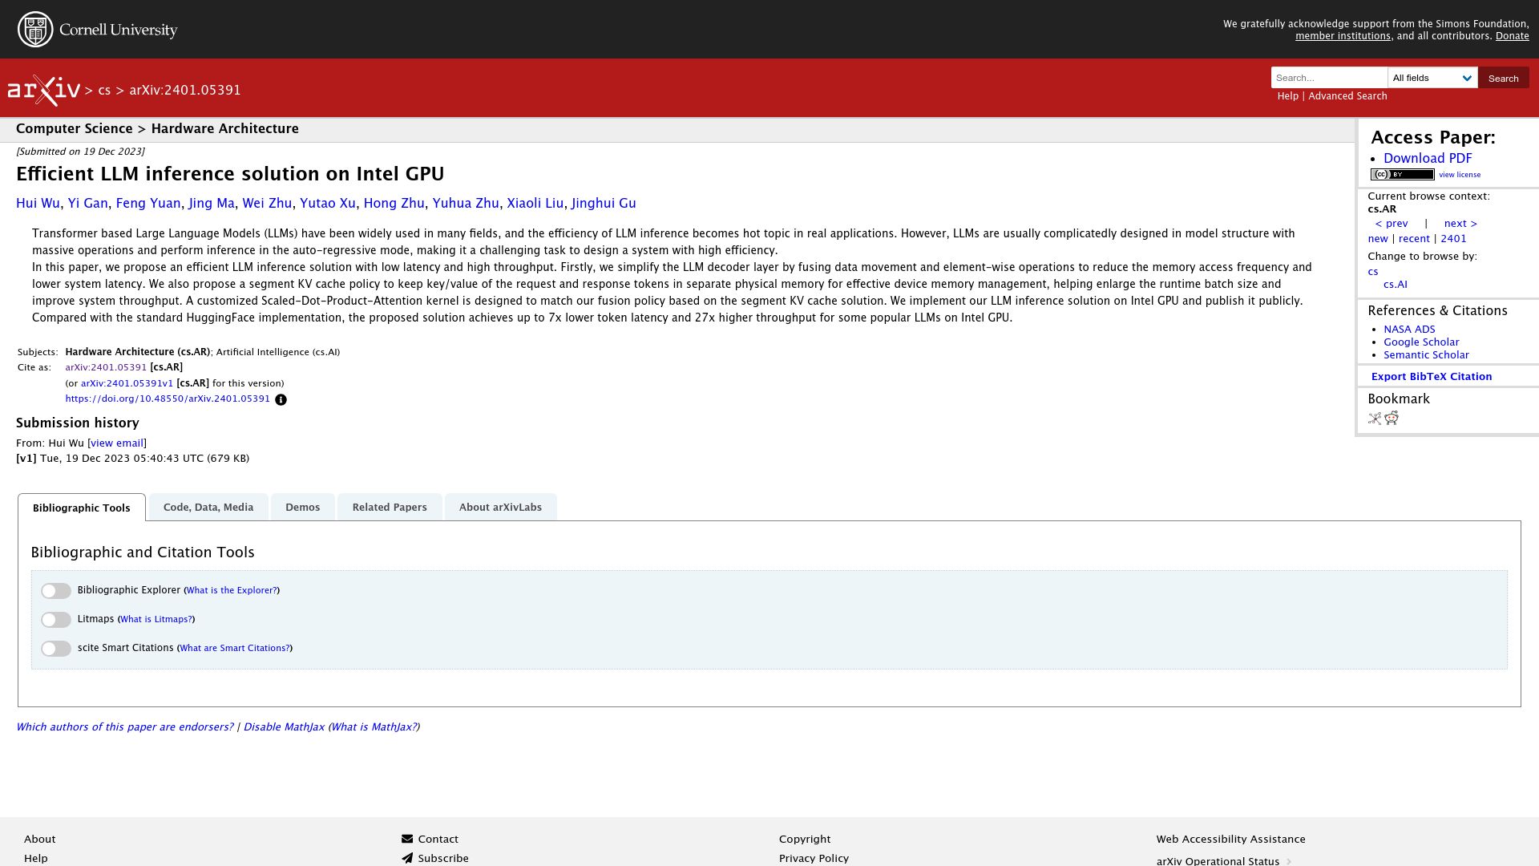Switch to Bibliographic Tools tab
The image size is (1539, 866).
(x=82, y=508)
